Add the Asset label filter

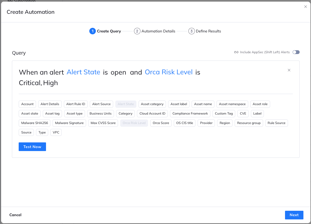pos(179,104)
